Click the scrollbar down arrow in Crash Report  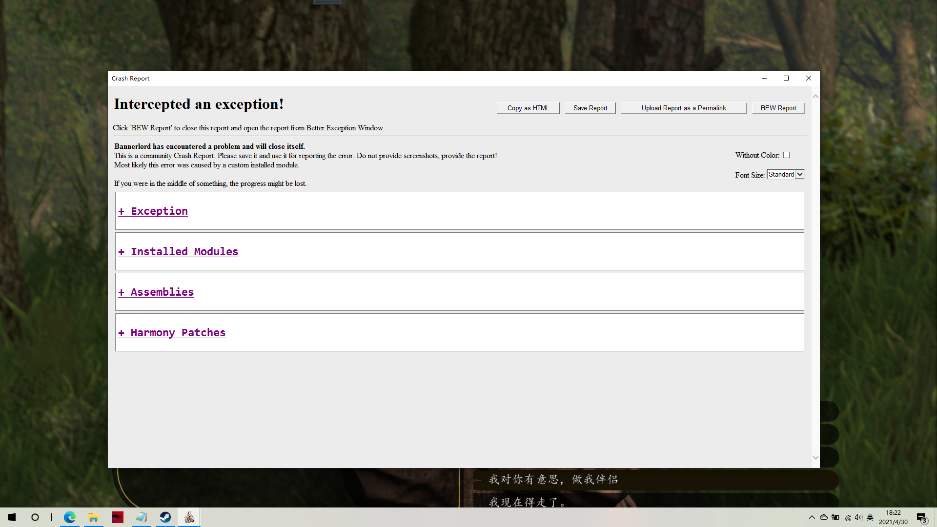click(x=815, y=457)
